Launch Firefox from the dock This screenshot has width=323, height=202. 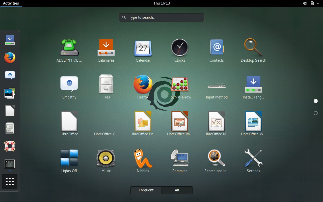(x=10, y=58)
